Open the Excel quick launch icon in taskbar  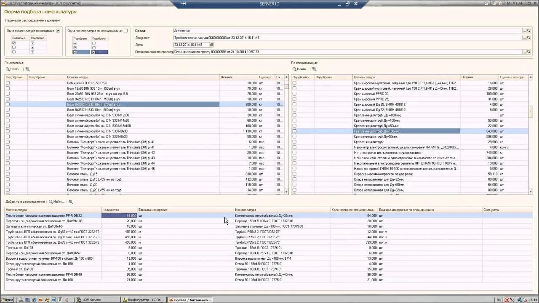(60, 300)
